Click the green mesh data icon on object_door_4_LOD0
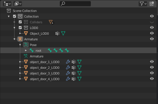Screen dimensions: 158x104 79,79
